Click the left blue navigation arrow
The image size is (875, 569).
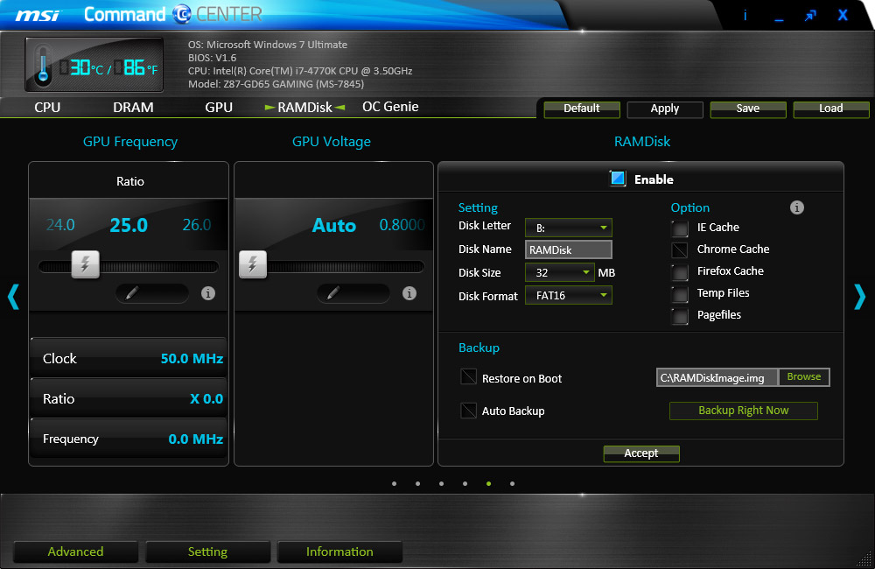tap(13, 297)
